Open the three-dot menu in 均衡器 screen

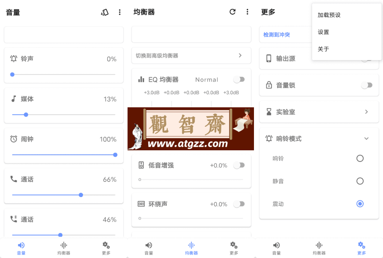pyautogui.click(x=248, y=12)
